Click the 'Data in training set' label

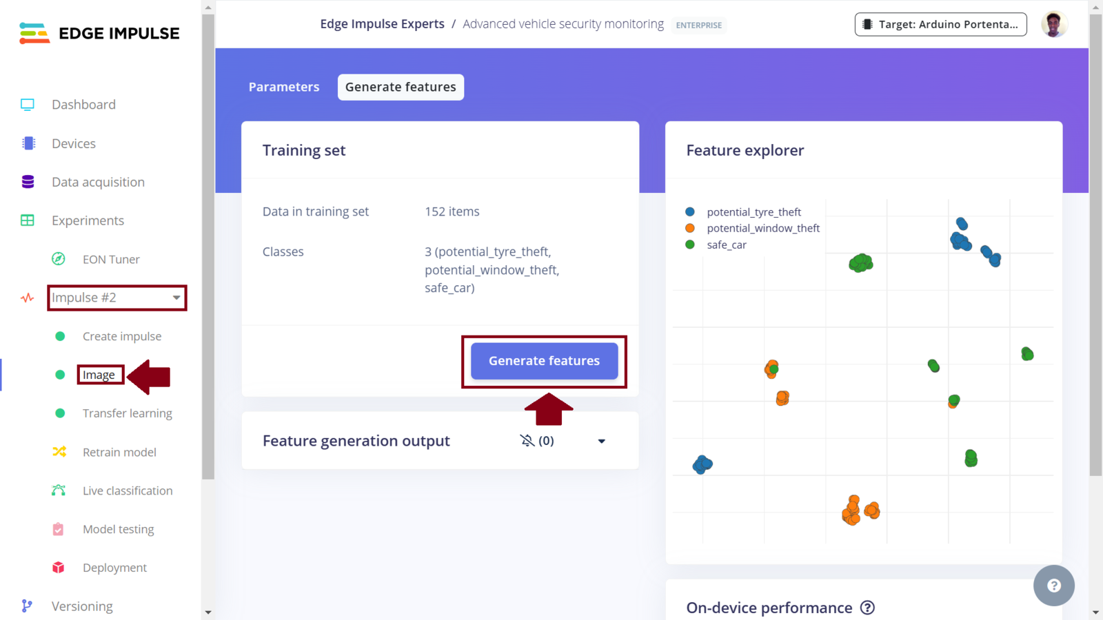(316, 211)
